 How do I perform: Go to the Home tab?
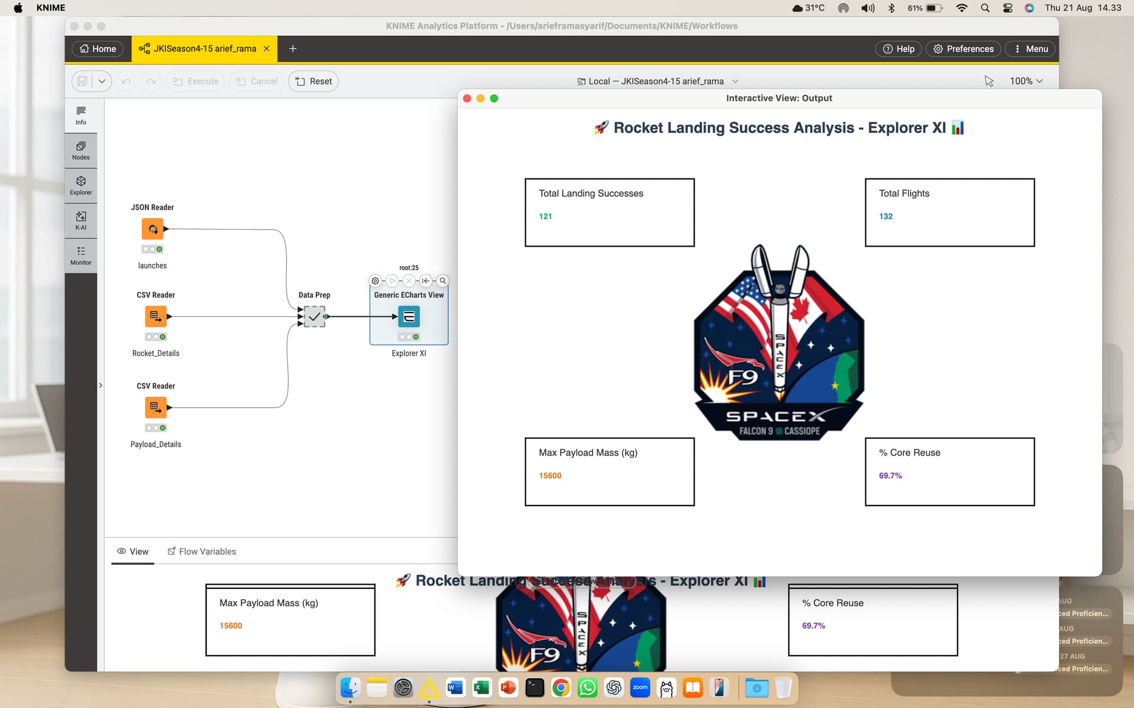tap(98, 49)
